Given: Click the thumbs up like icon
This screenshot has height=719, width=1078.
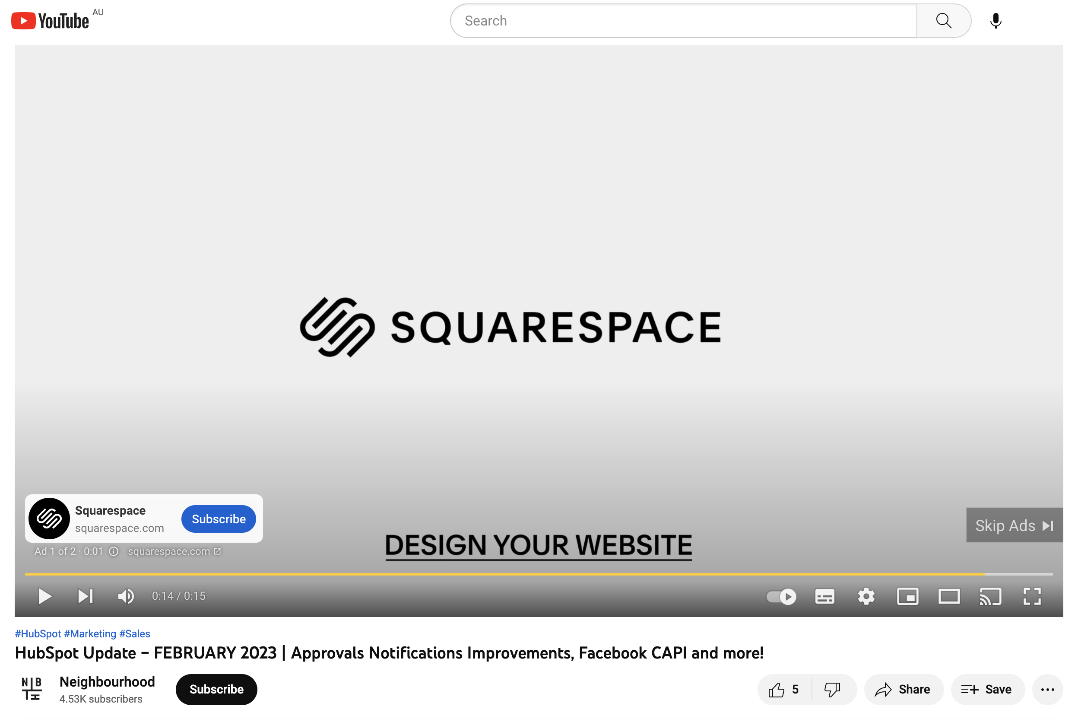Looking at the screenshot, I should [x=774, y=688].
